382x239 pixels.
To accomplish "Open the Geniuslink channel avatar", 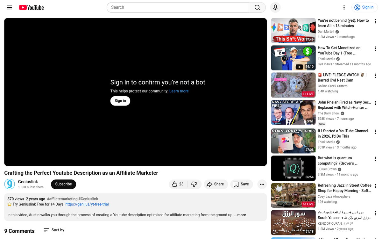I will coord(10,184).
